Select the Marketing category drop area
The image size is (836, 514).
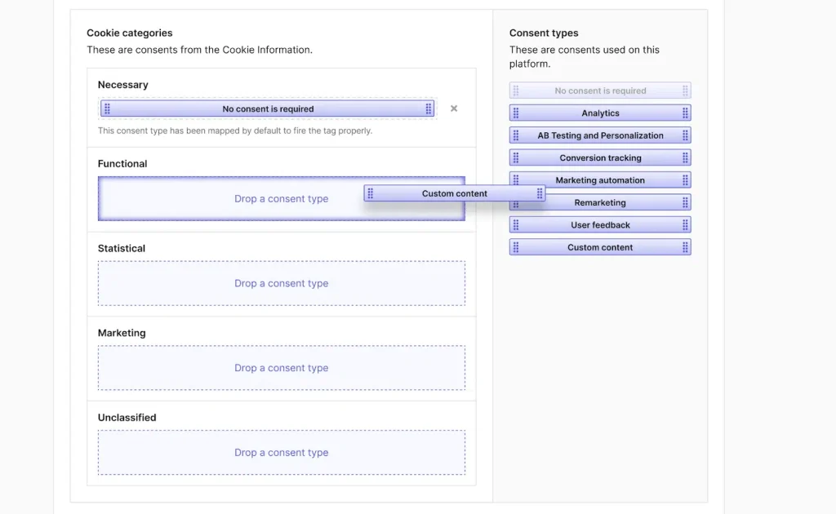click(x=281, y=368)
